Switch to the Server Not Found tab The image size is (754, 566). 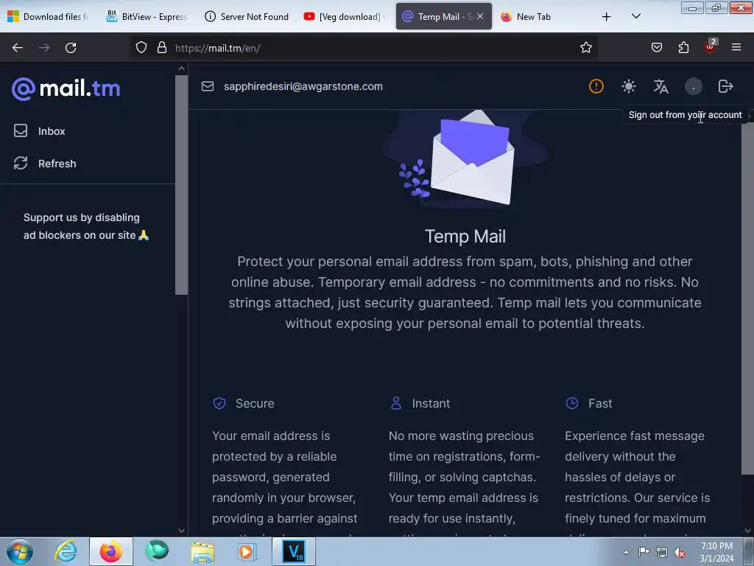tap(247, 16)
